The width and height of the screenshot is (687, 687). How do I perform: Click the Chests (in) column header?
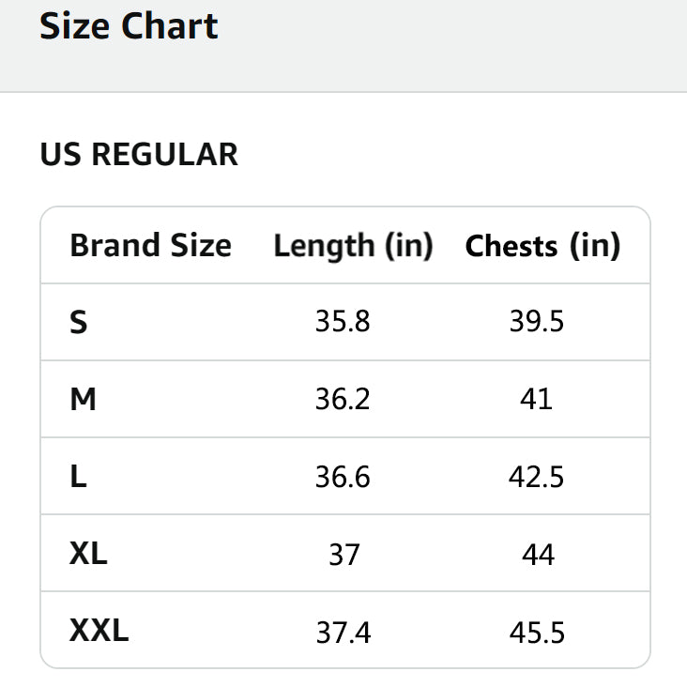tap(542, 246)
